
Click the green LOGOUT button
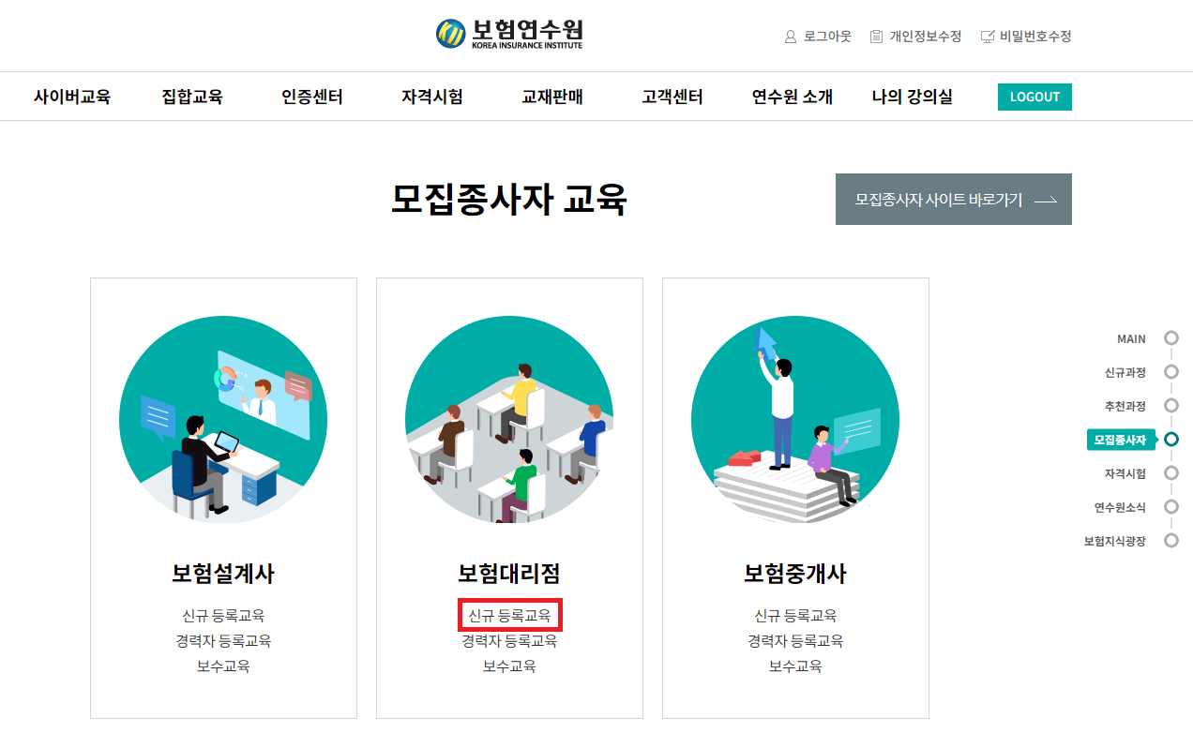click(x=1034, y=97)
